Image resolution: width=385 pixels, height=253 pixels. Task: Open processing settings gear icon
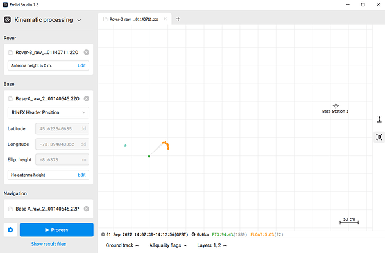point(10,230)
